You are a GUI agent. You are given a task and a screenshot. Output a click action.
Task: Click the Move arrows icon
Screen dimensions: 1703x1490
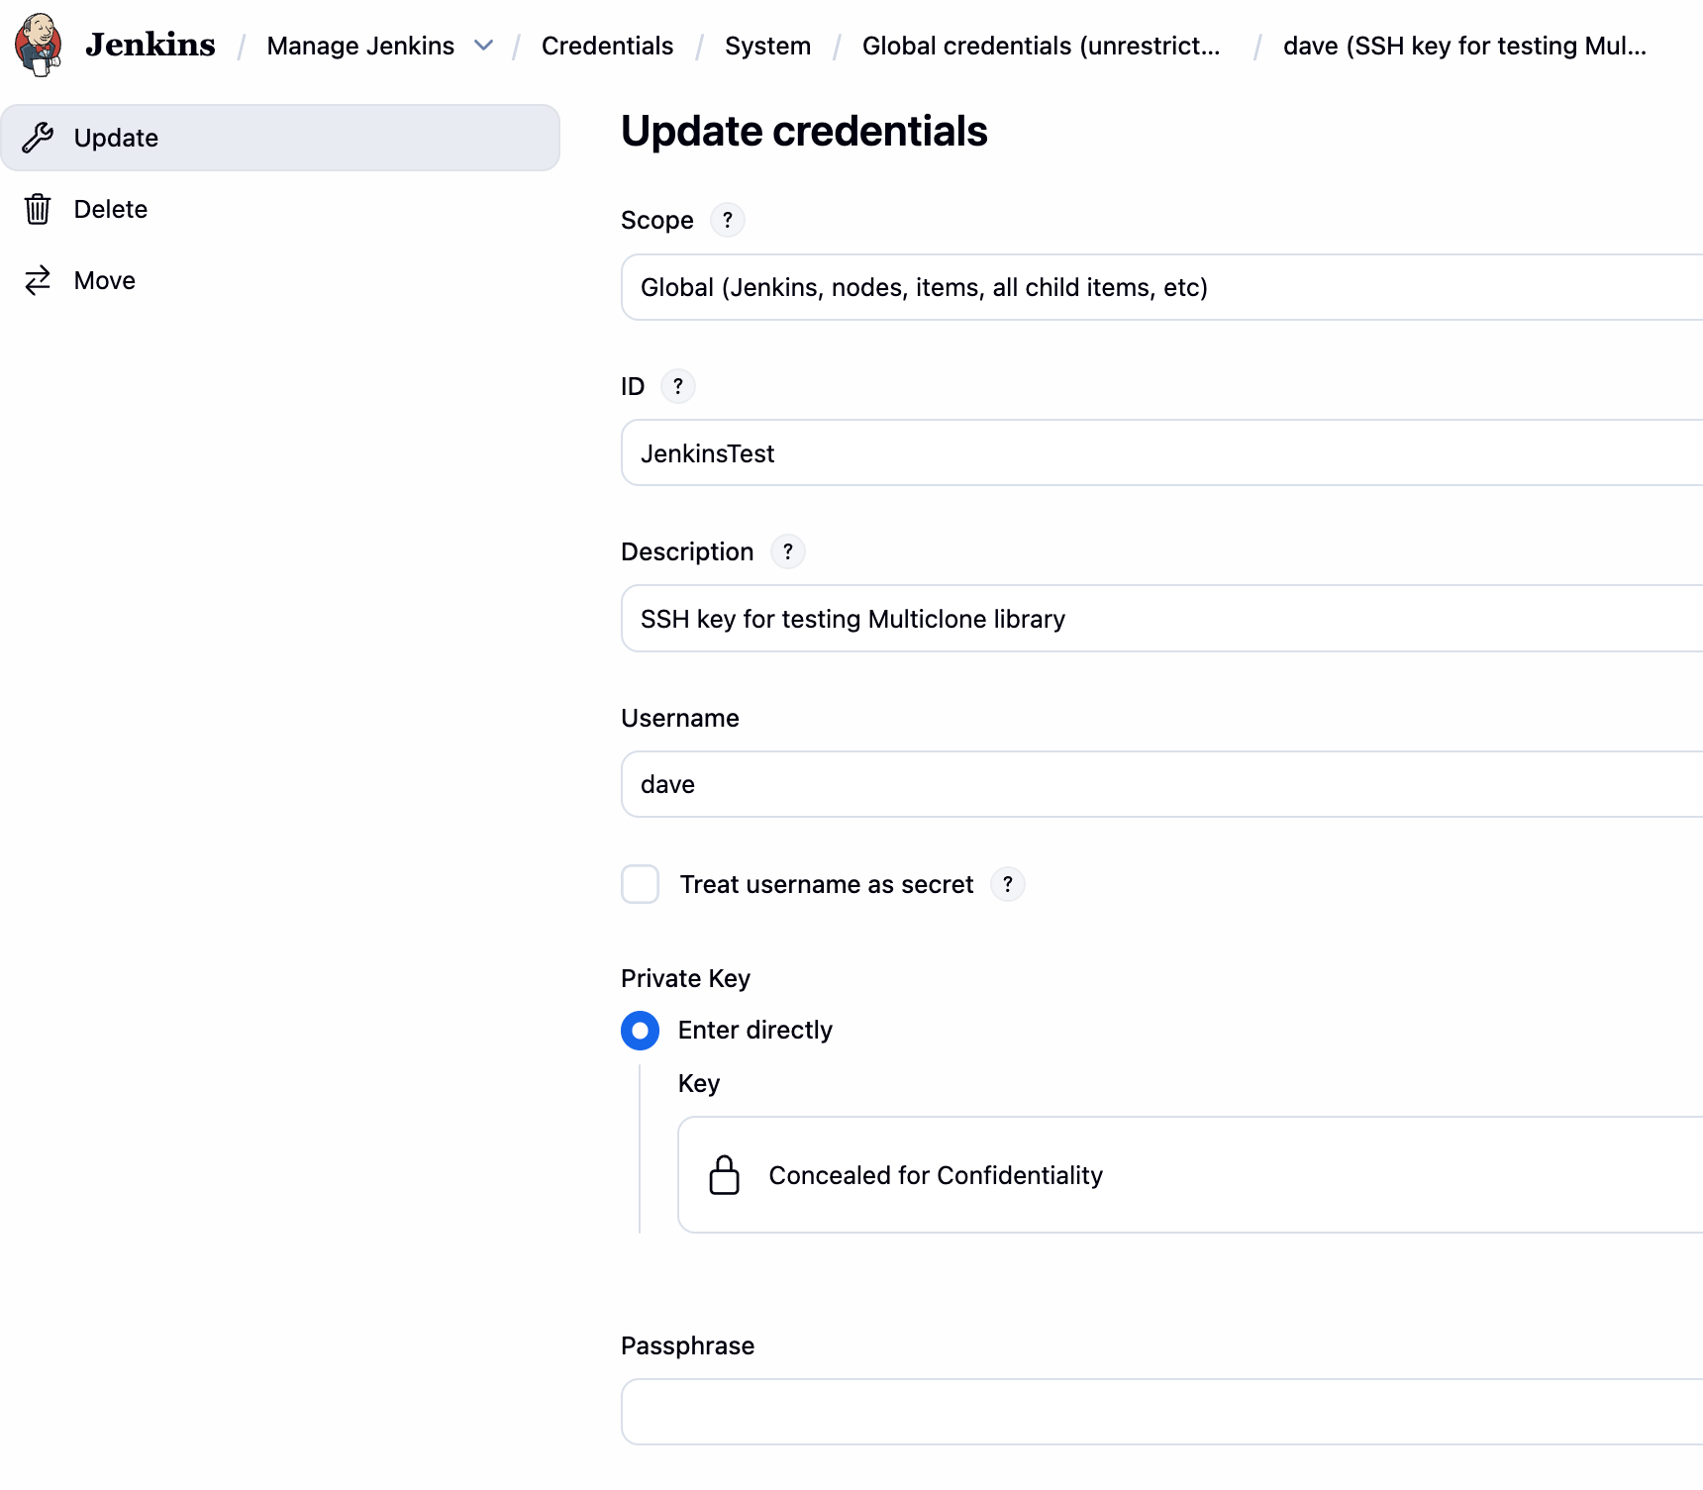tap(38, 280)
